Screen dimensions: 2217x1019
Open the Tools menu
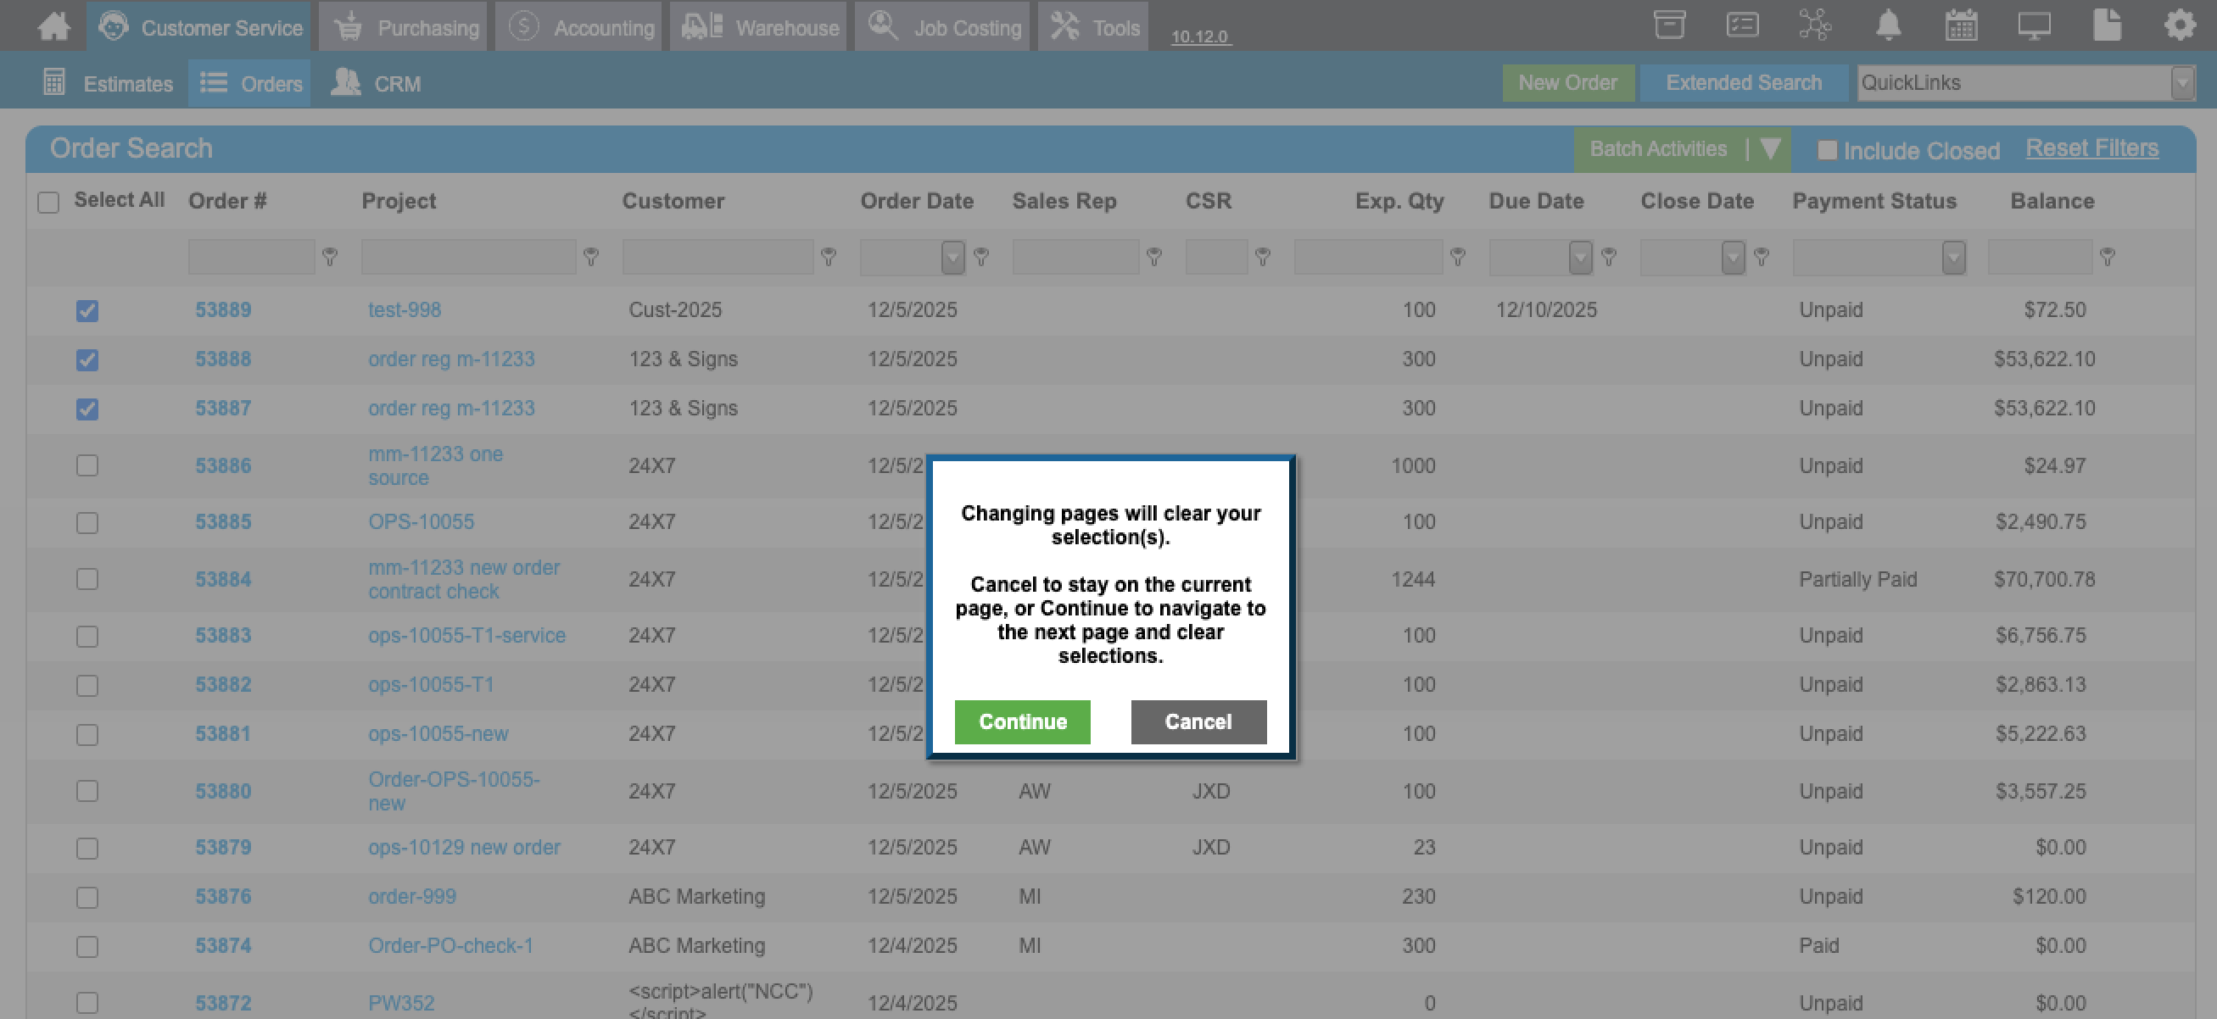1093,26
